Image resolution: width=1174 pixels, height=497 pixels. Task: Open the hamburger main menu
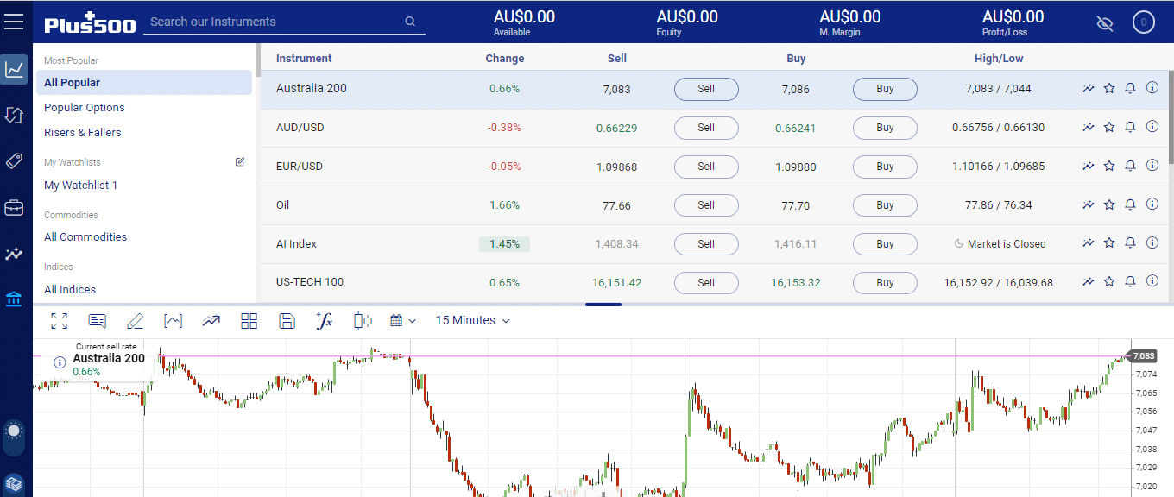click(x=14, y=22)
